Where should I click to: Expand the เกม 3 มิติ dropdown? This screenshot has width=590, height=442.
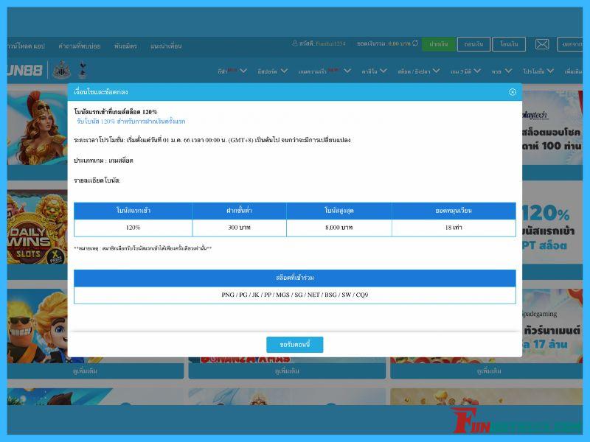coord(465,71)
